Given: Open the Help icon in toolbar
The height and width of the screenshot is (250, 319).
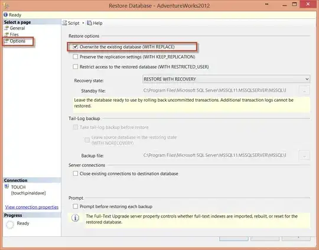Looking at the screenshot, I should [90, 23].
